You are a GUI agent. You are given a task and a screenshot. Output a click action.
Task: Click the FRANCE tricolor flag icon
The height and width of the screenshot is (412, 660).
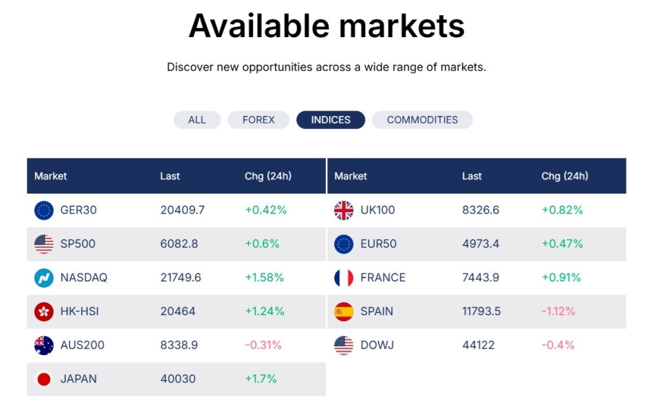click(x=344, y=277)
